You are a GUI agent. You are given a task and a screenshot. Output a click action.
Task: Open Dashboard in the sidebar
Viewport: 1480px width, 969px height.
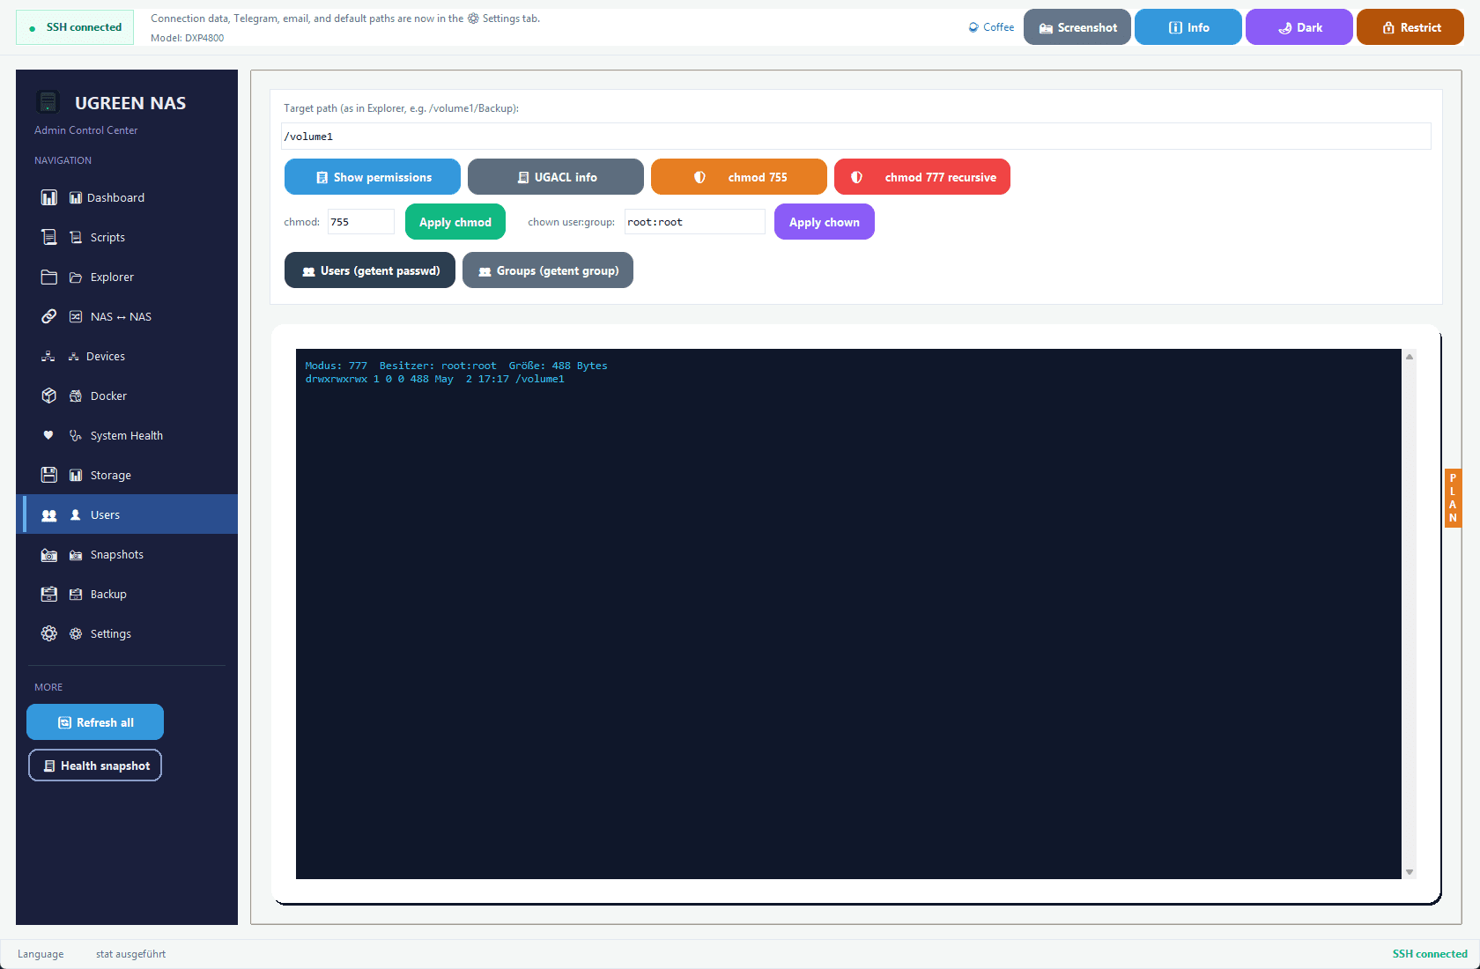click(x=127, y=197)
